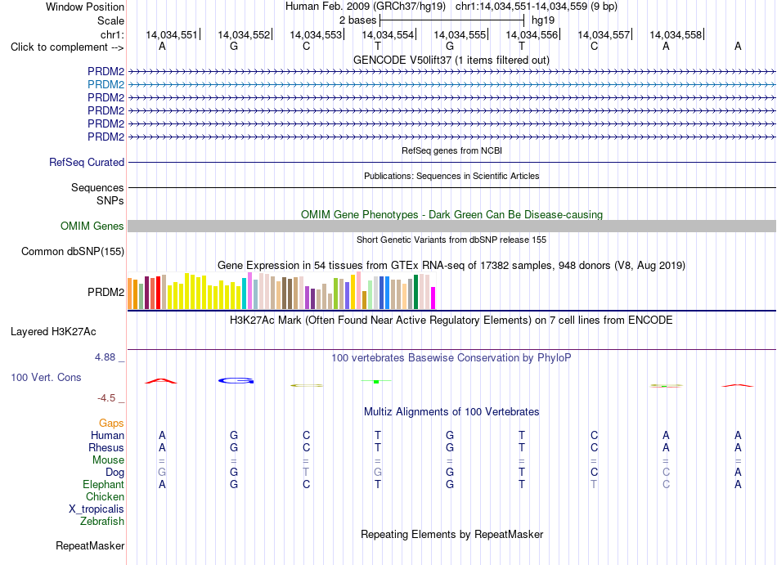Click the red A conservation logo glyph
The image size is (777, 565).
click(x=160, y=381)
